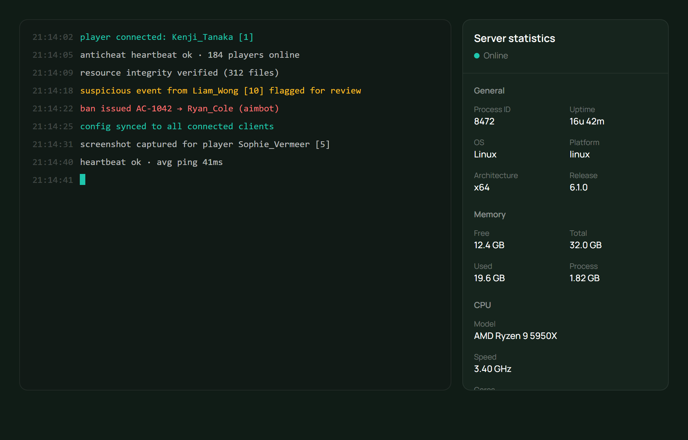Screen dimensions: 688x440
Task: Click the CPU section heading
Action: click(482, 305)
